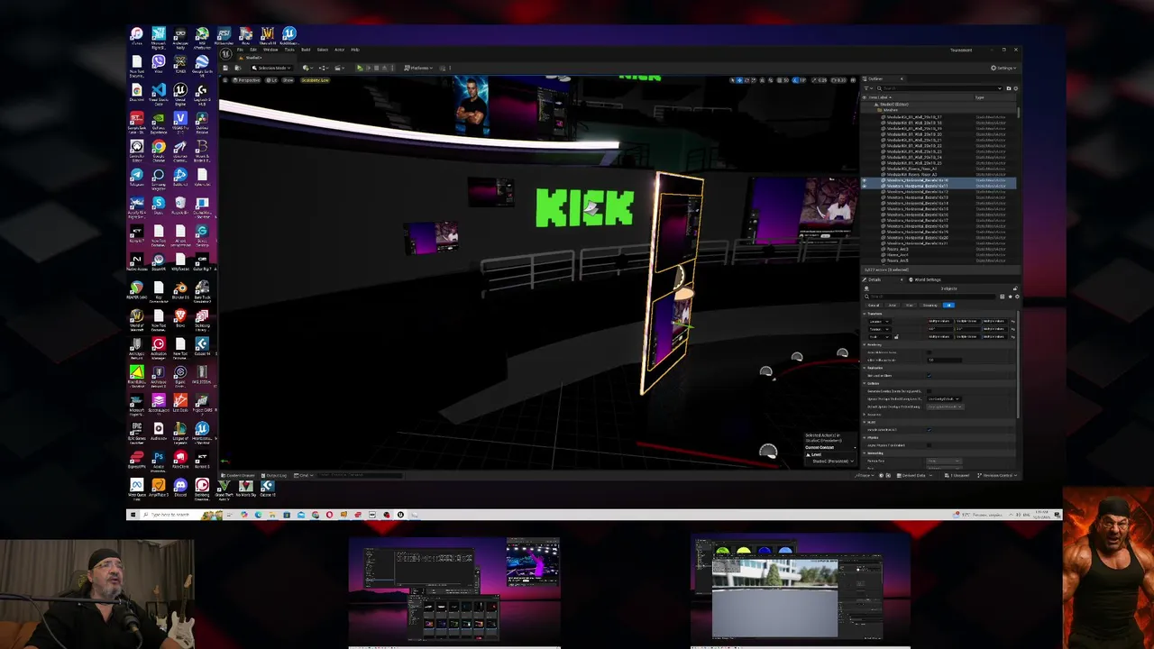Open editor Settings at toolbar right
The image size is (1154, 649).
[1003, 68]
